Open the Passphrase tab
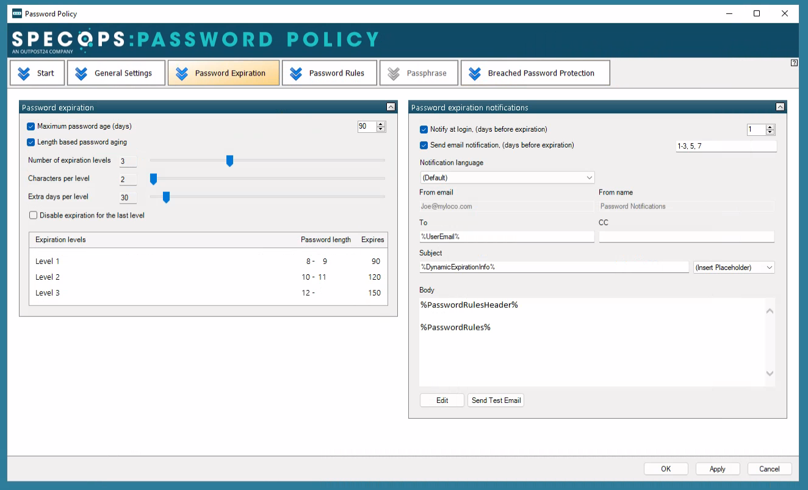The width and height of the screenshot is (808, 490). pos(419,73)
